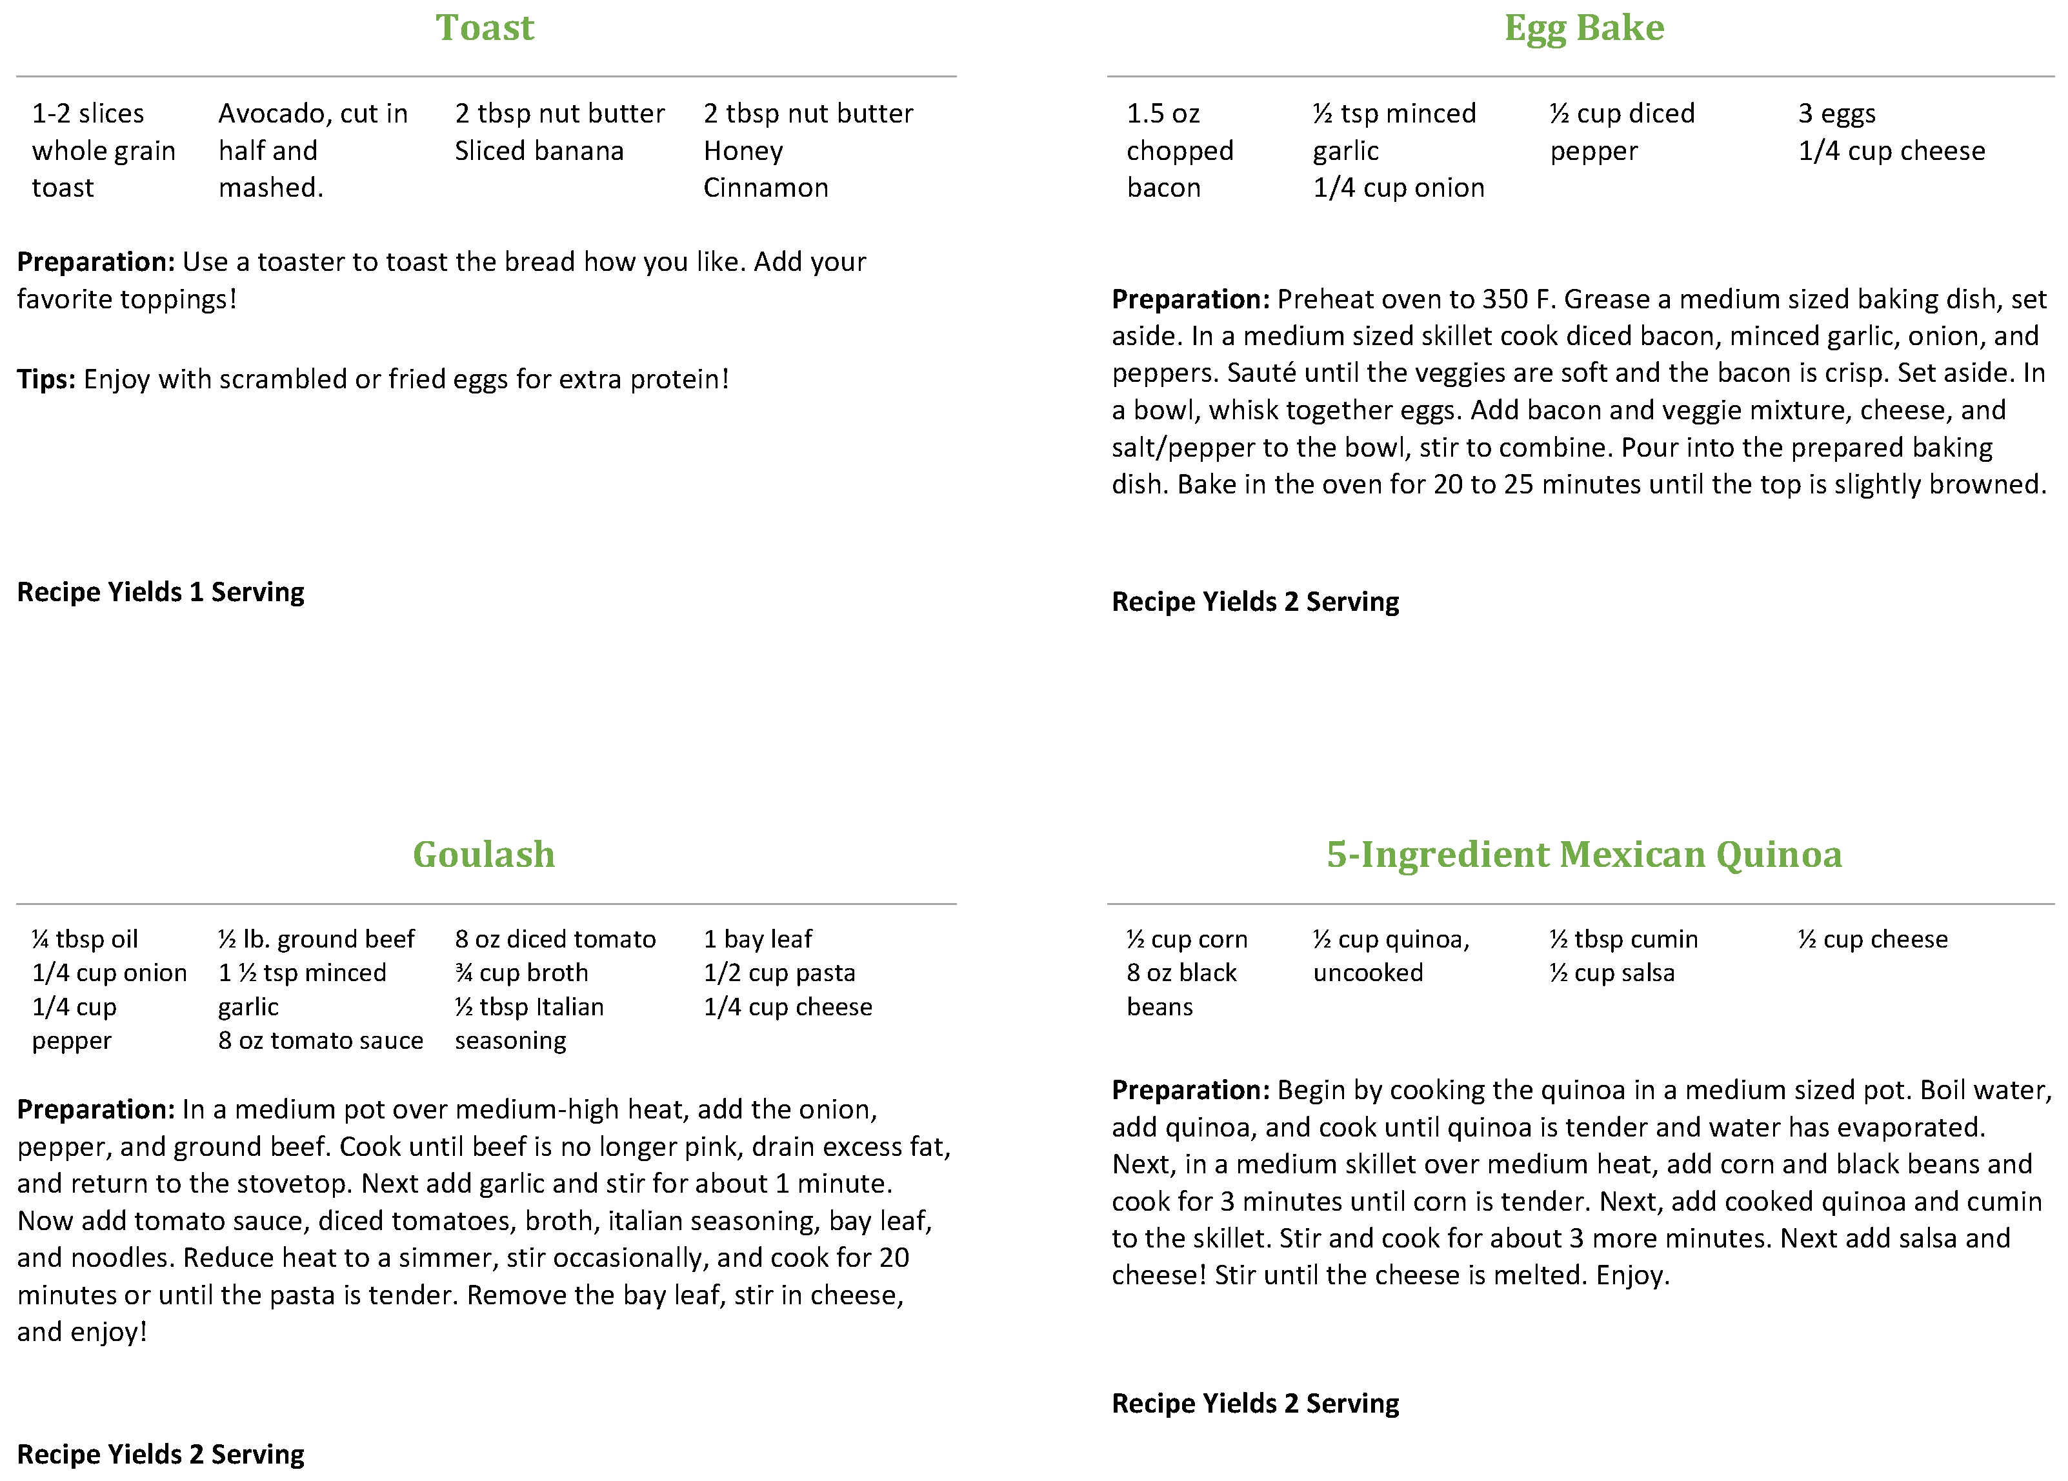Click Goulash's 'Recipe Yields 2 Serving' line
This screenshot has width=2068, height=1481.
tap(161, 1455)
